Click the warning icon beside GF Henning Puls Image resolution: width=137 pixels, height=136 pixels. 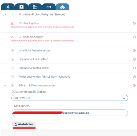pos(12,24)
